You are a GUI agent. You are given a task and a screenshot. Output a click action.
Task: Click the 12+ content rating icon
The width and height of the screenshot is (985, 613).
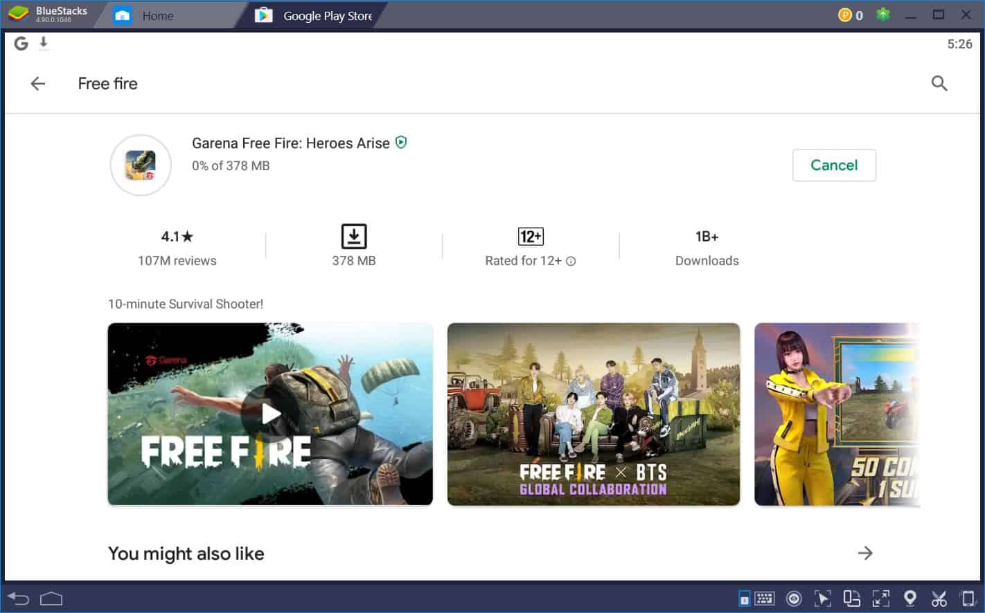coord(531,237)
